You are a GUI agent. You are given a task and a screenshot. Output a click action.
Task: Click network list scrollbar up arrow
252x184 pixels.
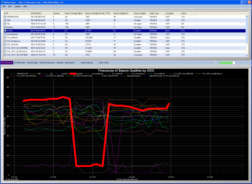(247, 17)
